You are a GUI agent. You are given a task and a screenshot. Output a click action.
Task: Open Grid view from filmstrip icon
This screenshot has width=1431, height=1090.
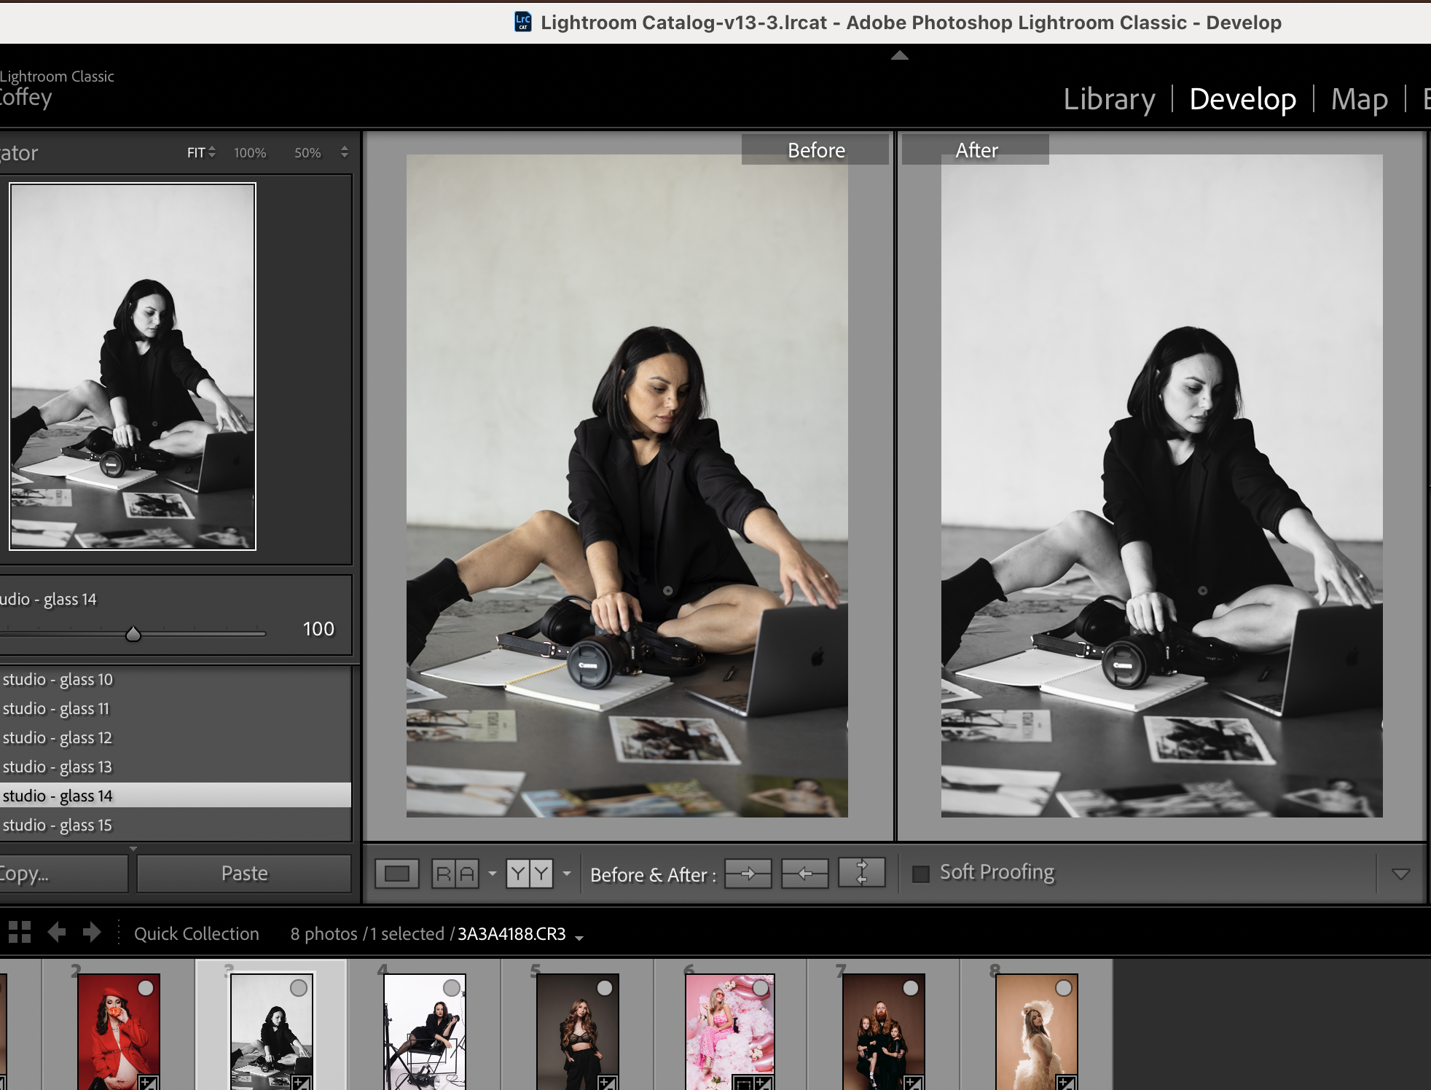tap(20, 933)
